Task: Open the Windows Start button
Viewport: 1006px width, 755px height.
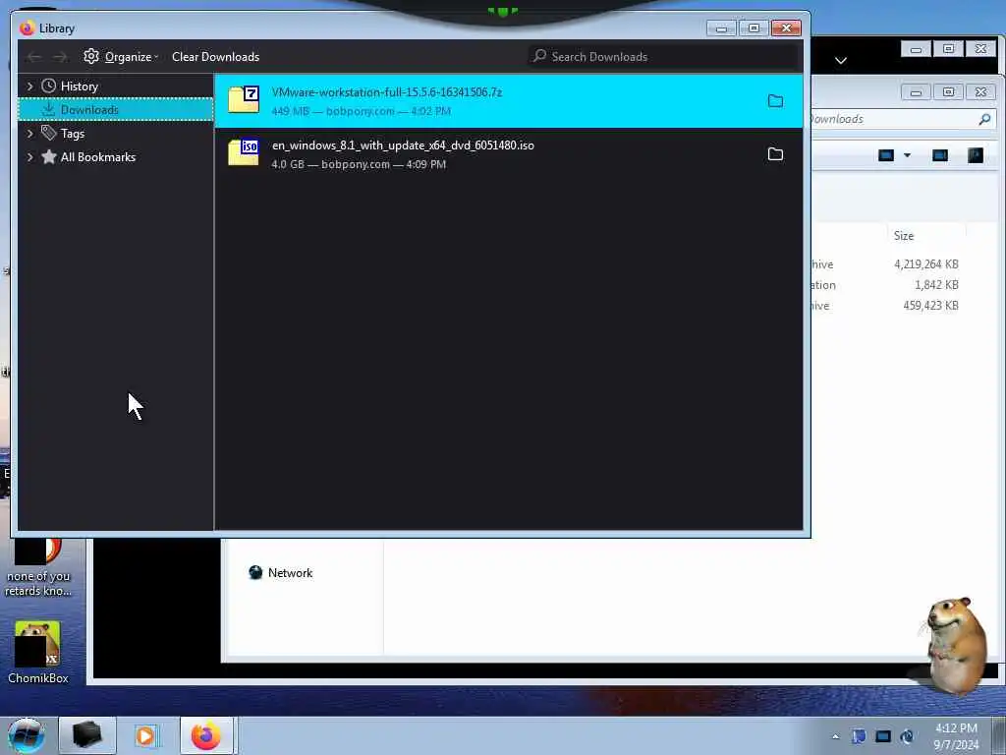Action: [26, 735]
